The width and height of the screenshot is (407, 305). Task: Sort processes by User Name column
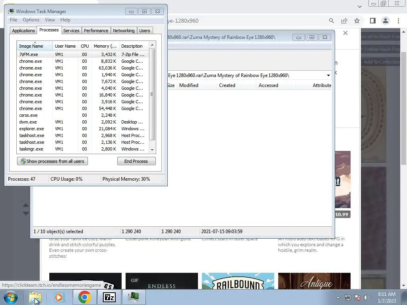pyautogui.click(x=65, y=46)
